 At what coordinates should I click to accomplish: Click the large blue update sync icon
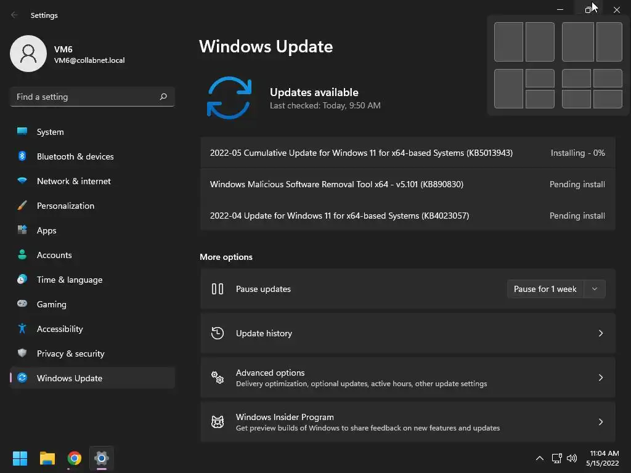point(229,98)
